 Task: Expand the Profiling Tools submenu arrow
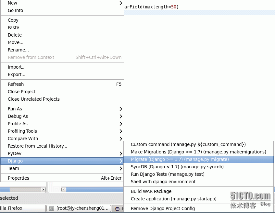point(121,131)
